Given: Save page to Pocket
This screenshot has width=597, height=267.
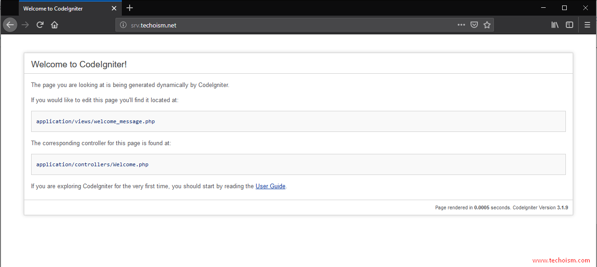Looking at the screenshot, I should [475, 25].
